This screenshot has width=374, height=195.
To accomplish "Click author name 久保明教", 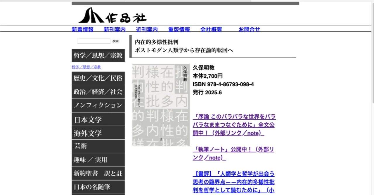I will pyautogui.click(x=204, y=68).
